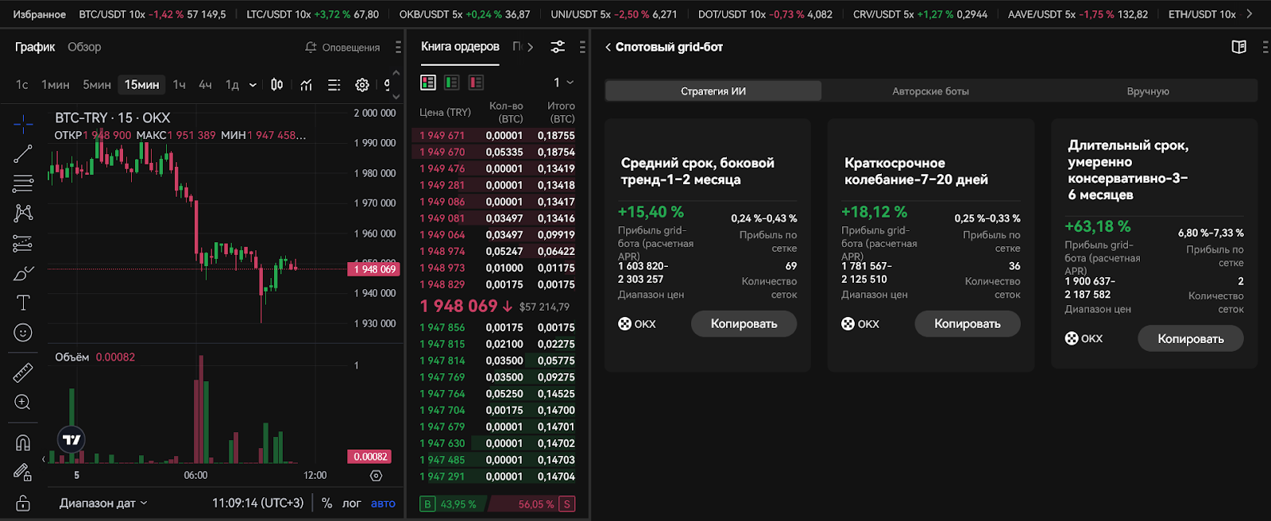
Task: Switch to the Обзор tab
Action: [x=84, y=47]
